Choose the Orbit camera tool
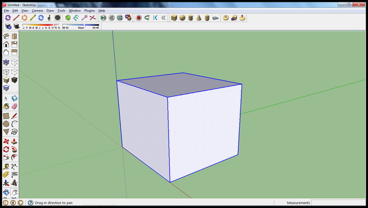The width and height of the screenshot is (368, 208). coord(6,193)
